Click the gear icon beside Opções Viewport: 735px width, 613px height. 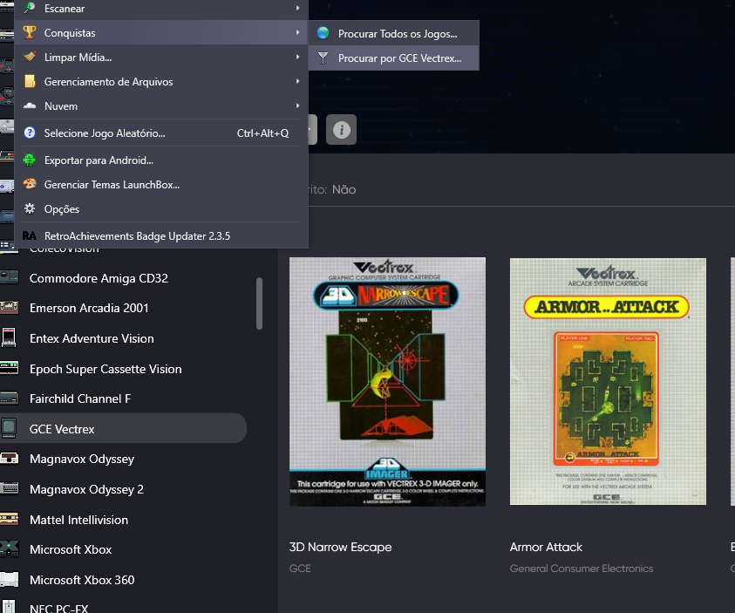(x=30, y=208)
